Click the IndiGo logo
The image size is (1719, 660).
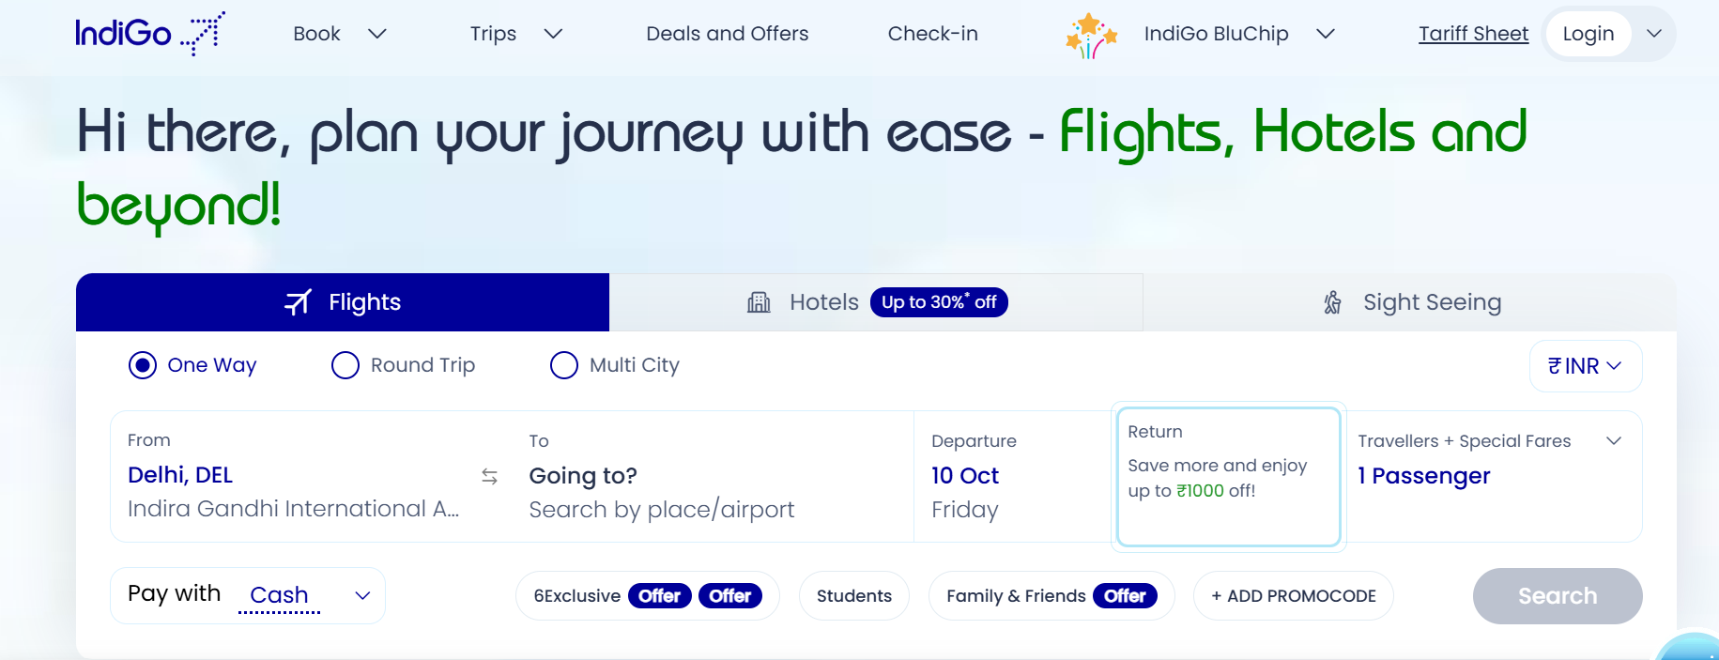pyautogui.click(x=149, y=34)
